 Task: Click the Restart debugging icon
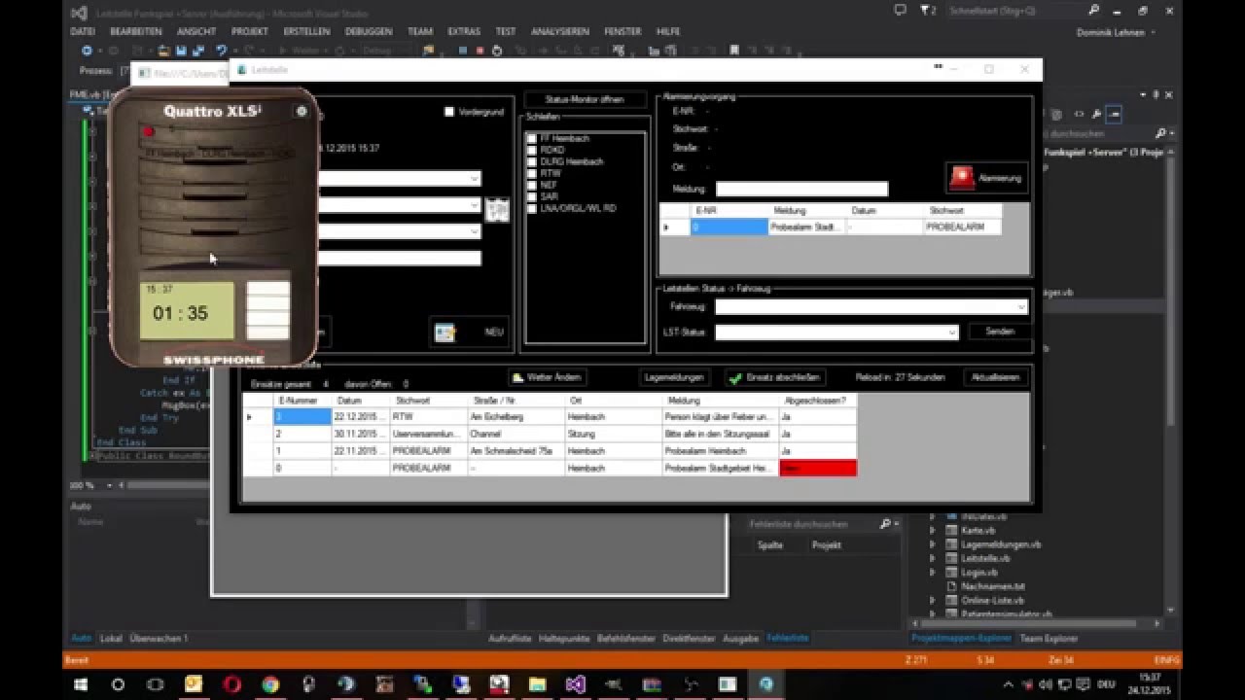pos(497,51)
